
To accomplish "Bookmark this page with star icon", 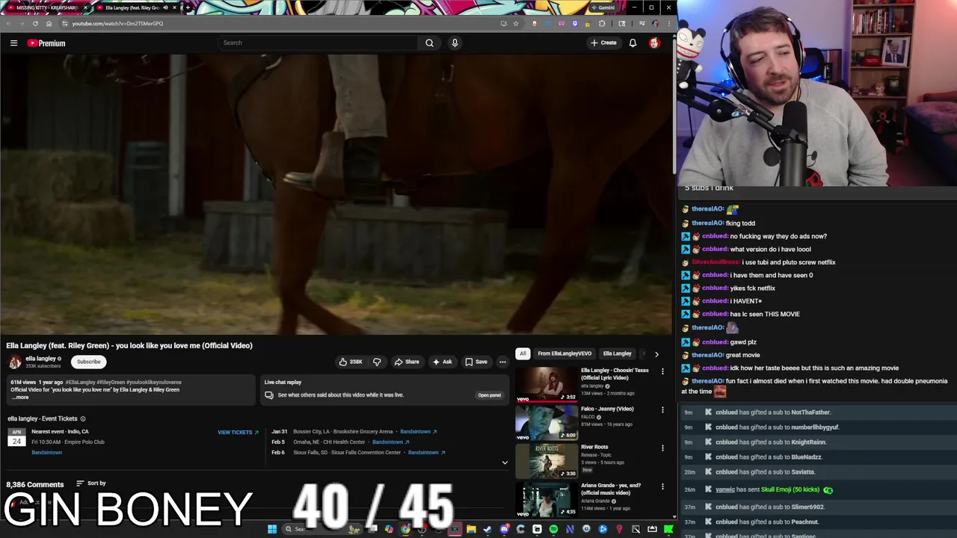I will pos(516,23).
